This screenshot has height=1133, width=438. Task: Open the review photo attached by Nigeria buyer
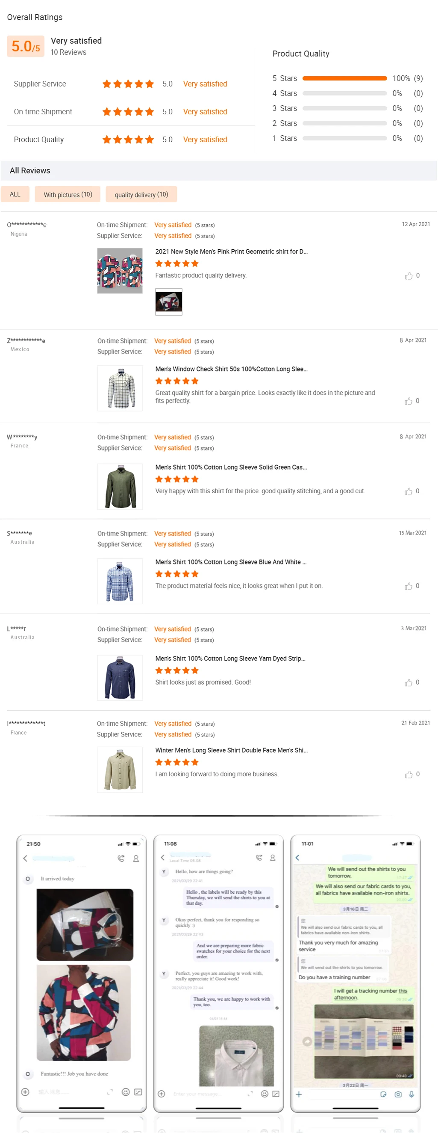tap(168, 302)
